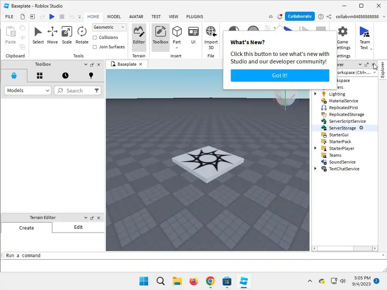Expand the Lighting tree node

[x=315, y=94]
